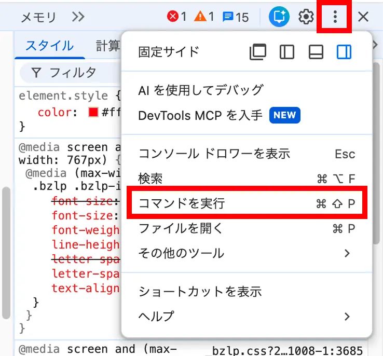Switch to the 計算 tab

108,46
